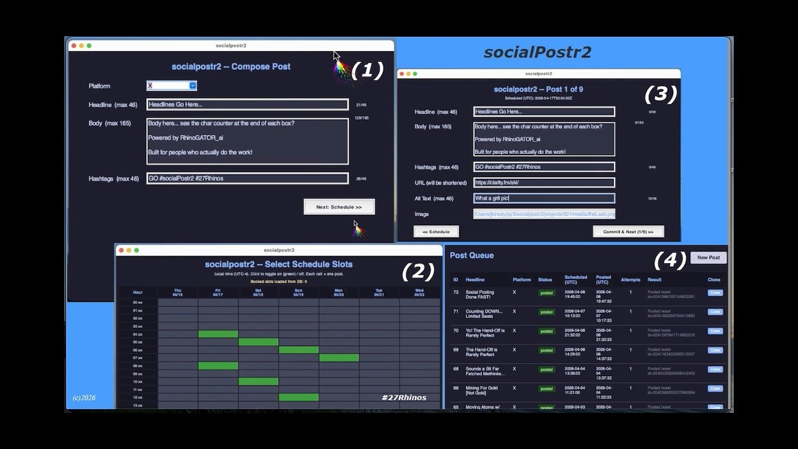Image resolution: width=798 pixels, height=449 pixels.
Task: Click the 'posted' status badge for post 69
Action: 547,350
